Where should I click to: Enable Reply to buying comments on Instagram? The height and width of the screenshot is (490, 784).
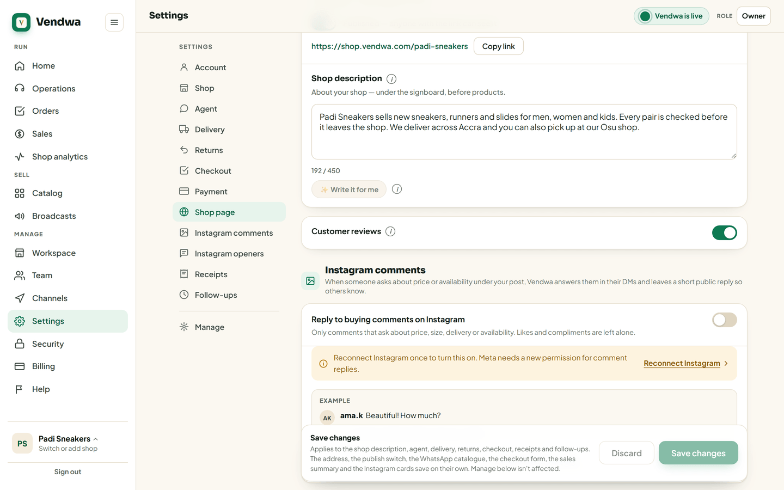(x=725, y=320)
